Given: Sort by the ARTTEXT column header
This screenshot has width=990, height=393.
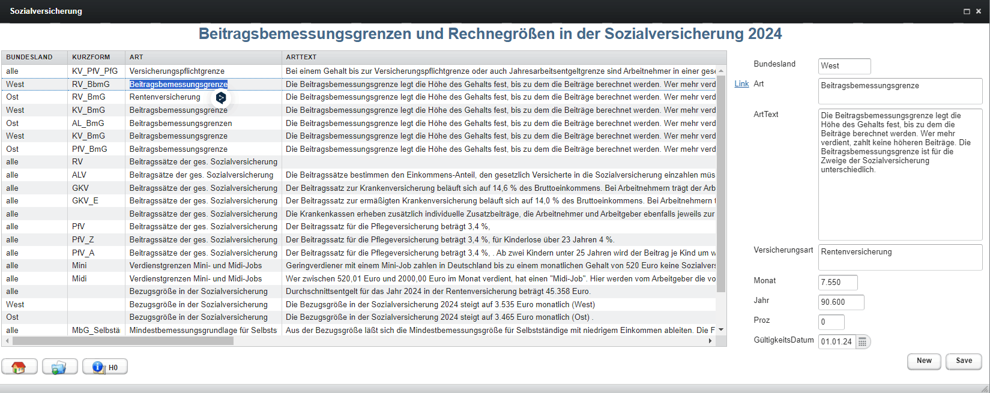Looking at the screenshot, I should click(504, 57).
